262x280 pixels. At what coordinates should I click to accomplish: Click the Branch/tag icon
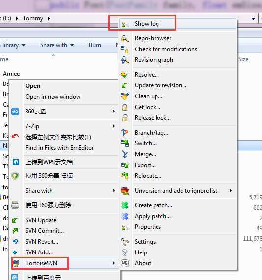[x=125, y=133]
